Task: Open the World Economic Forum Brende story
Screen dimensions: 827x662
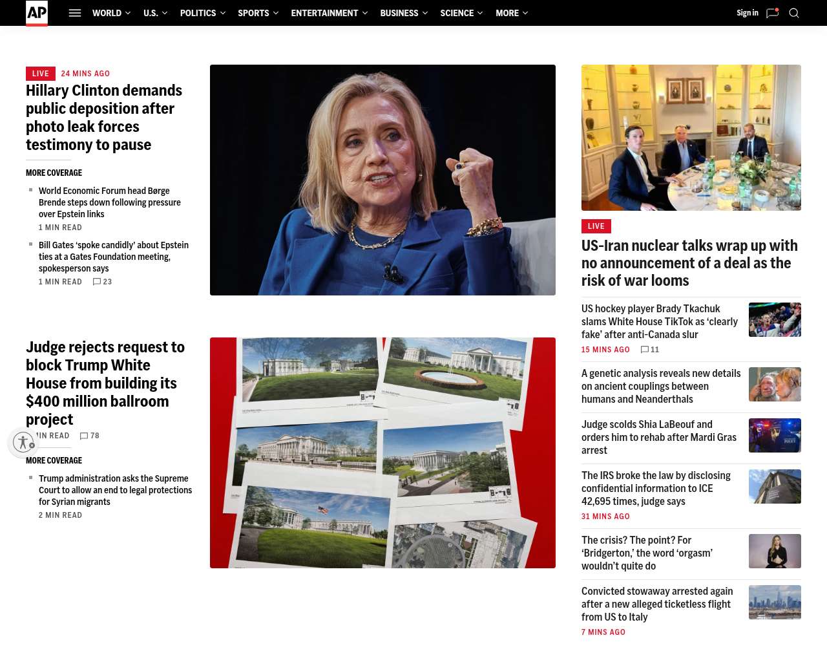Action: coord(110,202)
